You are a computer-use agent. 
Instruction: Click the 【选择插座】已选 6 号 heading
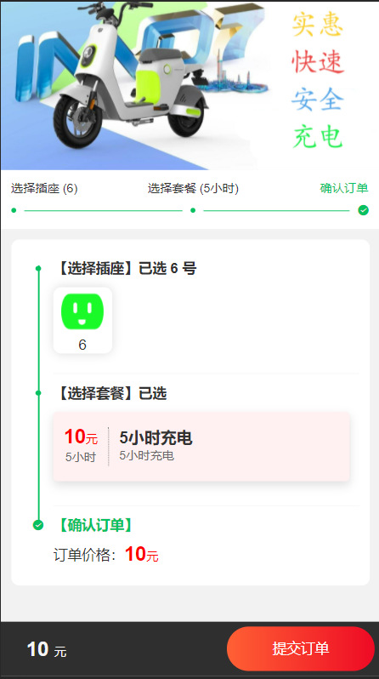click(x=126, y=269)
